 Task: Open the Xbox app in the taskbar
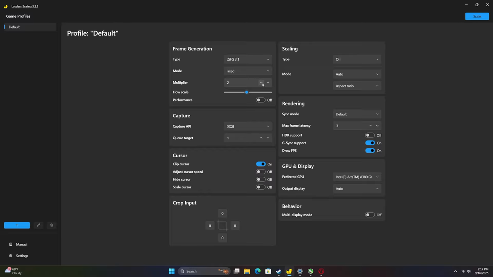coord(311,271)
